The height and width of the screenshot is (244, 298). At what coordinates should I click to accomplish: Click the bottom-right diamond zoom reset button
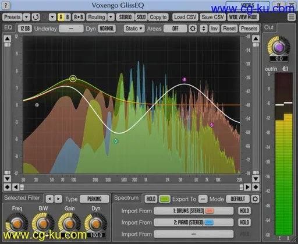tap(256, 187)
